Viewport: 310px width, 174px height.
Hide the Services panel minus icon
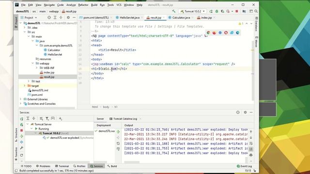251,112
